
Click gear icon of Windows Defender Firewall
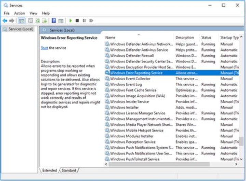107,55
